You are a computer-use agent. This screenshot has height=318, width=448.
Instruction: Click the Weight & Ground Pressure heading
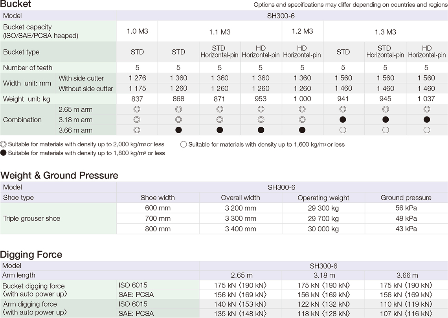[x=59, y=175]
